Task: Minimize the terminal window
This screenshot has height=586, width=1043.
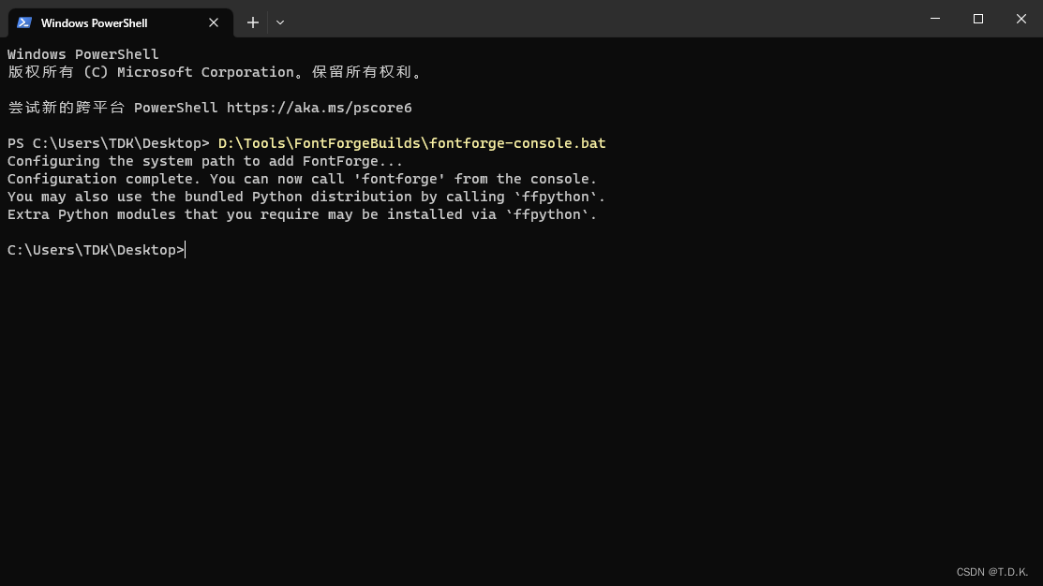Action: 935,19
